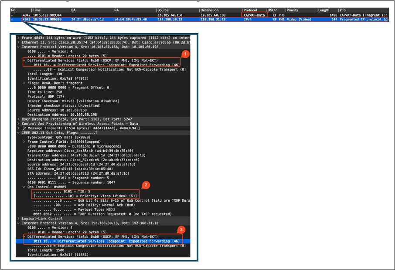The height and width of the screenshot is (270, 395).
Task: Expand the 2 Message fragments node
Action: click(18, 128)
